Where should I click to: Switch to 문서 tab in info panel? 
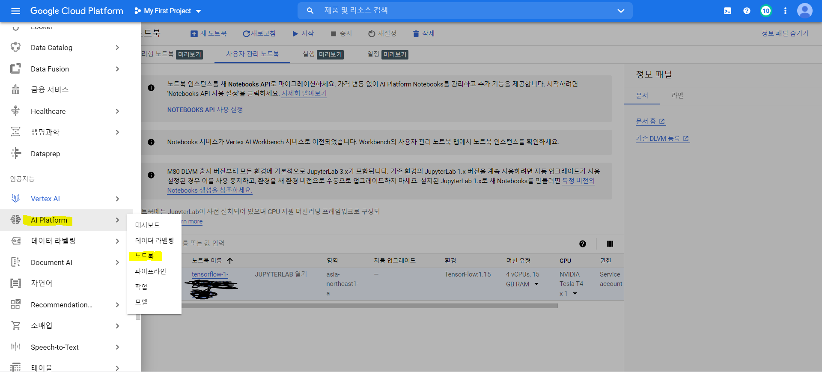coord(642,95)
